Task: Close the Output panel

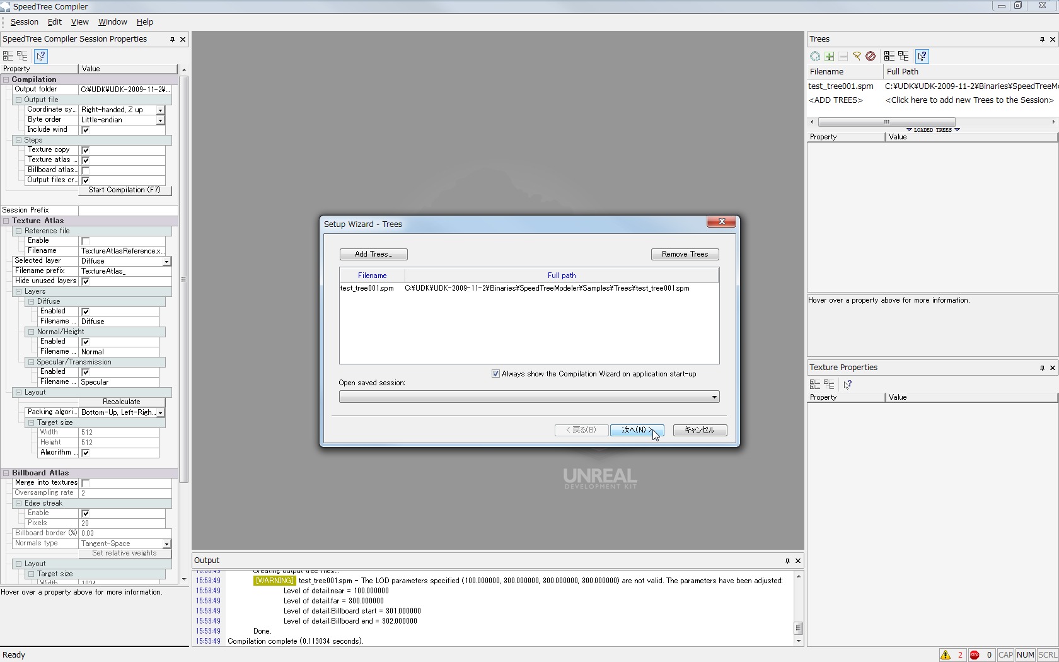Action: coord(798,560)
